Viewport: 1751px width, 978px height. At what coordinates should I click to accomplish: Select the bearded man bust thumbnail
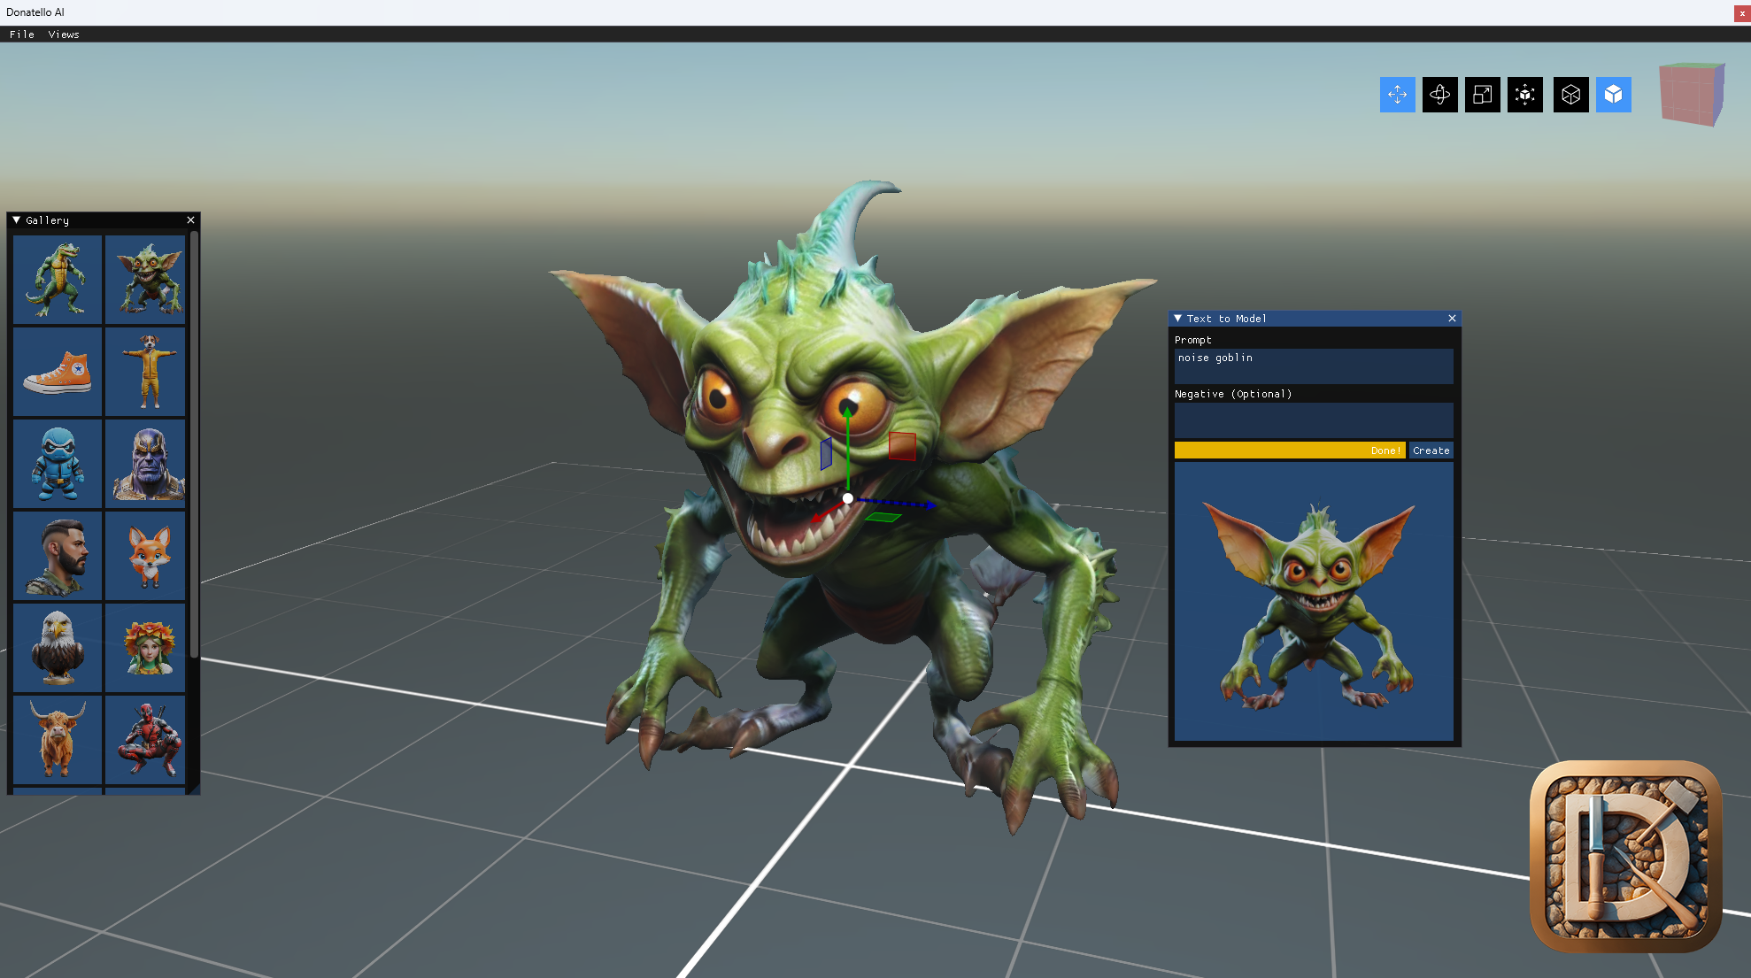[x=57, y=556]
